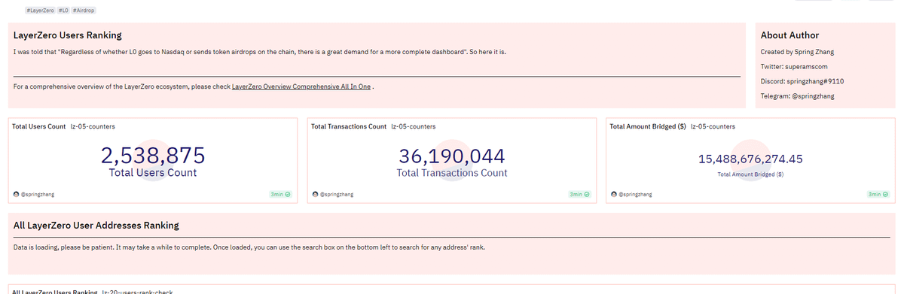Open @springzhang profile under Total Users Count
Viewport: 904px width, 294px height.
pos(37,194)
